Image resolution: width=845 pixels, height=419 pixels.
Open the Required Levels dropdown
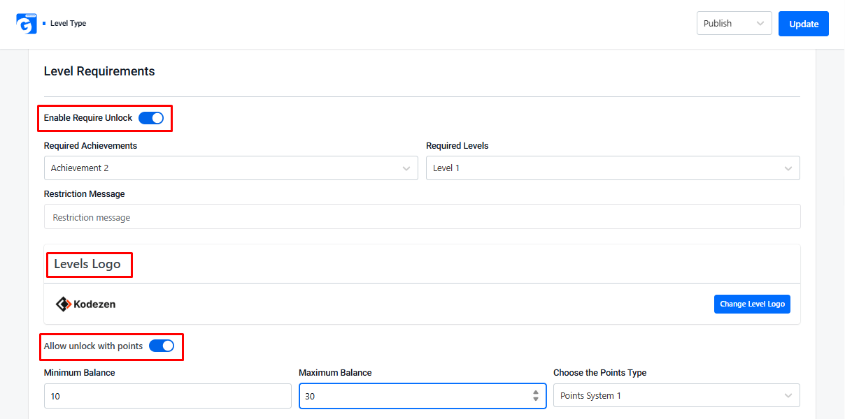pos(613,168)
